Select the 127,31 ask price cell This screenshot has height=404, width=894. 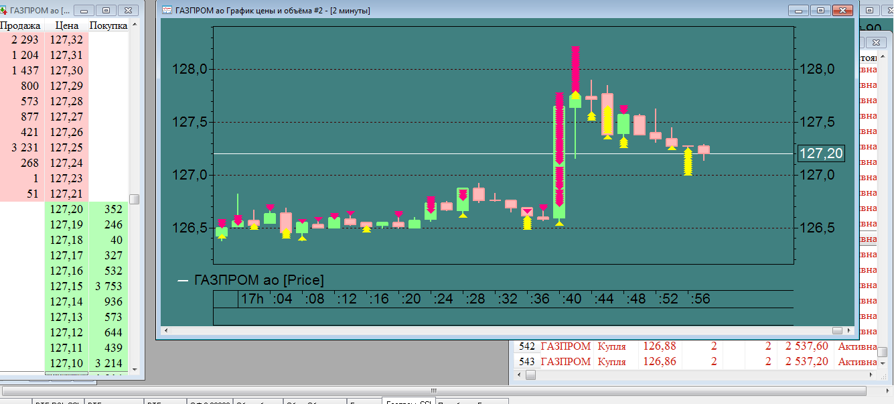(x=66, y=55)
